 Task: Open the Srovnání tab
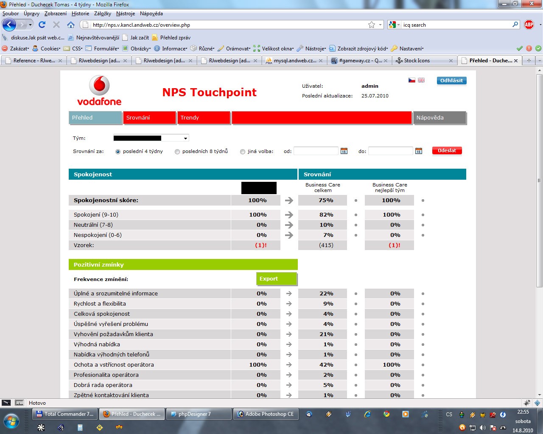(x=149, y=118)
